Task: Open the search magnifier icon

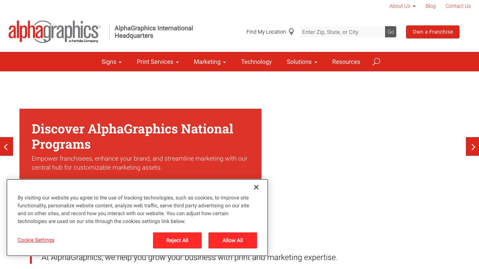Action: pos(376,62)
